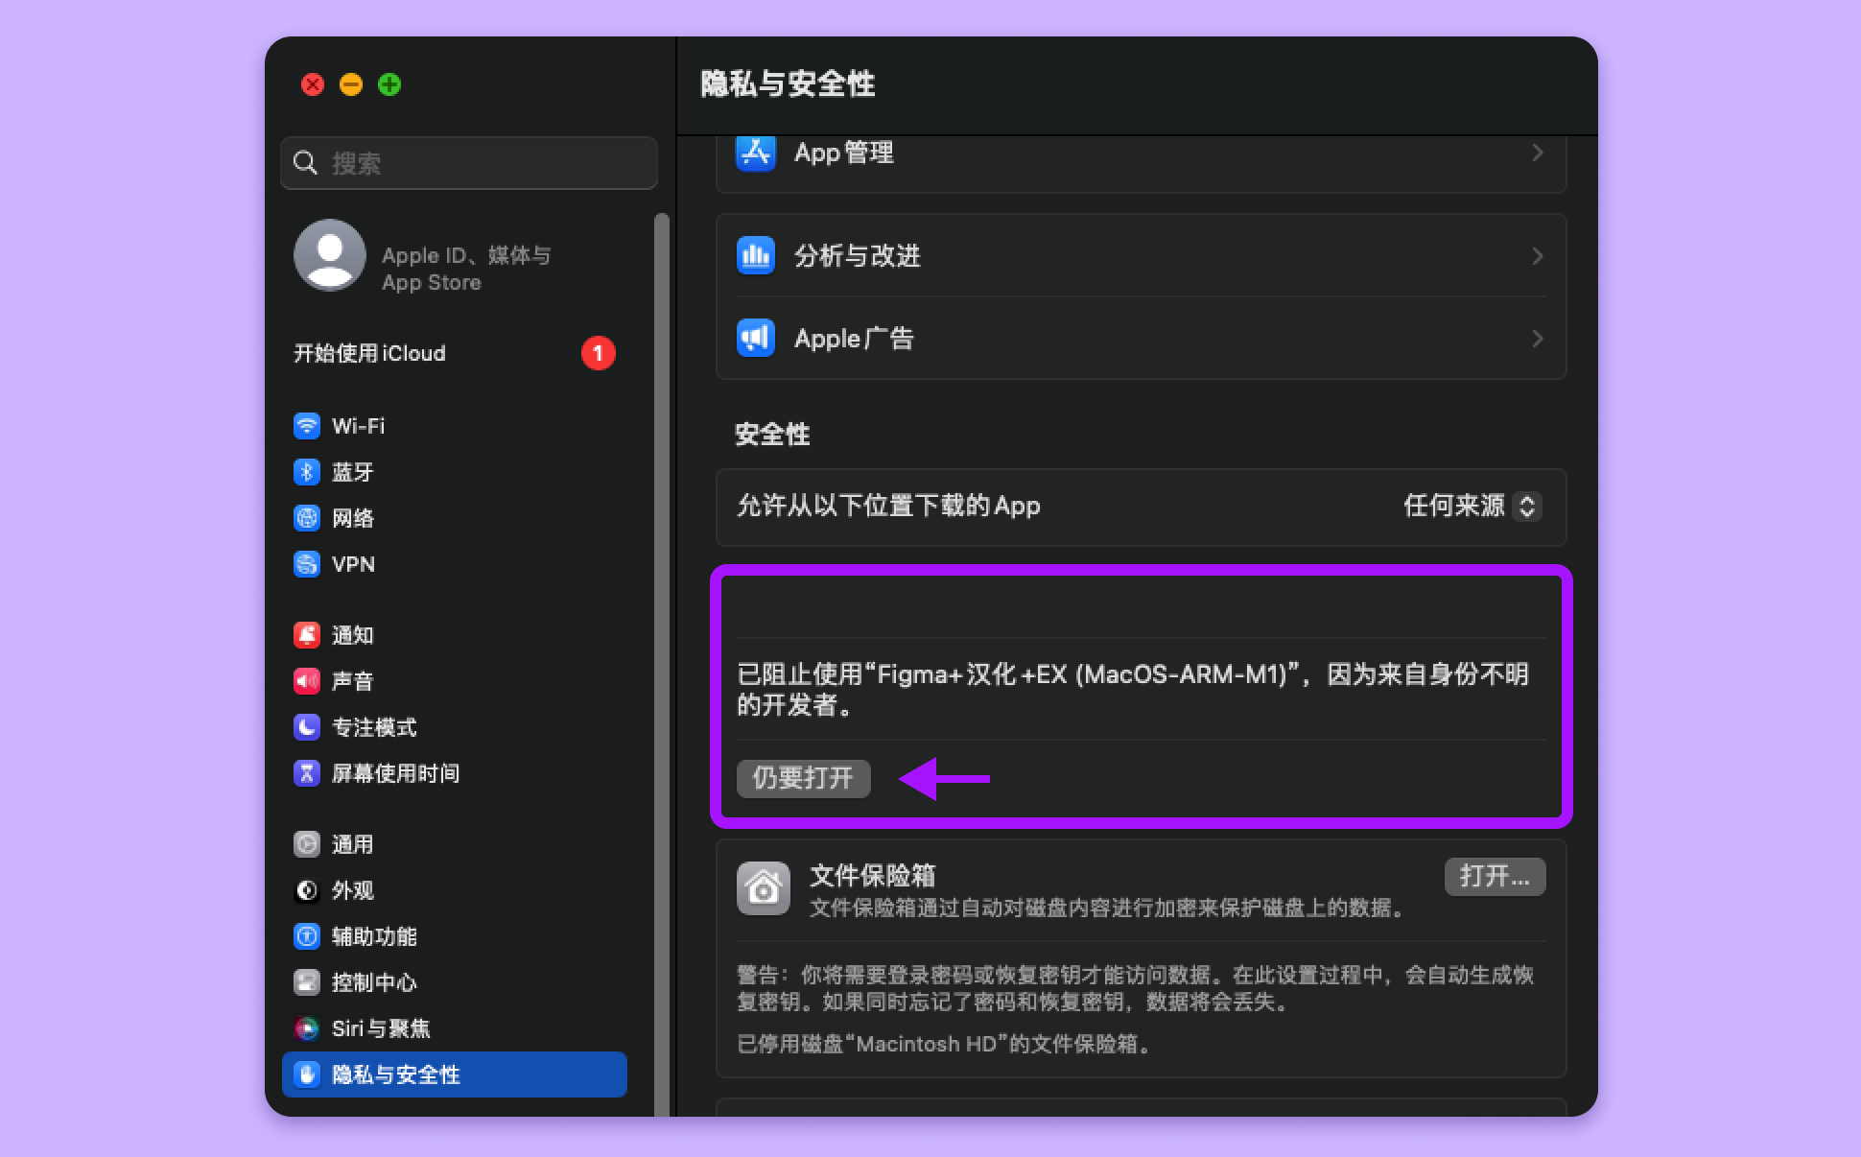
Task: Click the App管理 row label
Action: (x=844, y=153)
